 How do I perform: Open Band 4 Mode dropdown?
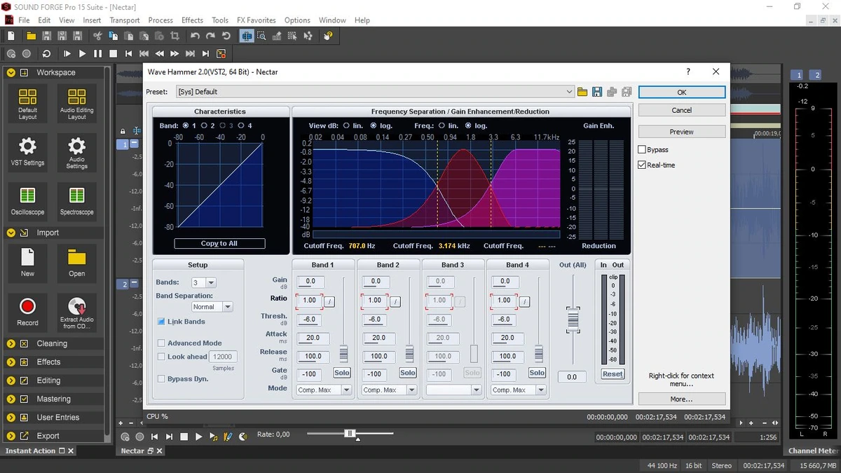541,390
